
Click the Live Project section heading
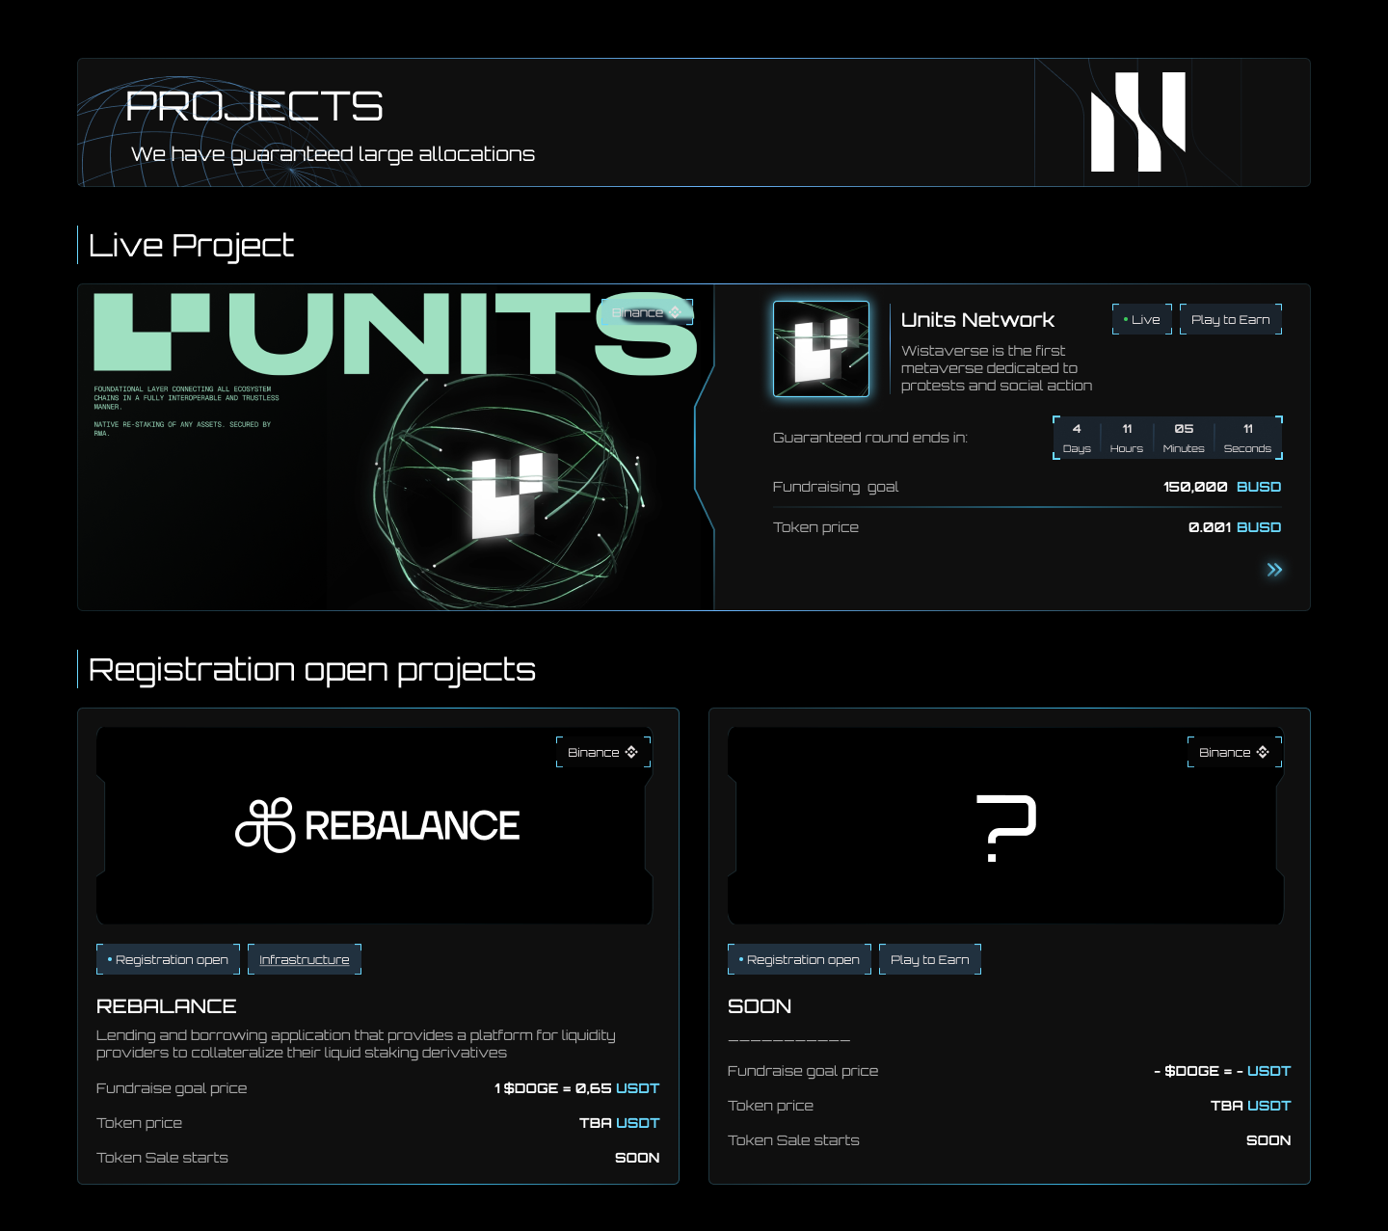tap(191, 245)
